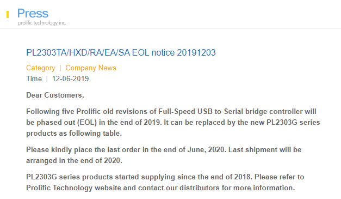Click the line starting 'PL2303G series products started'

pyautogui.click(x=165, y=177)
